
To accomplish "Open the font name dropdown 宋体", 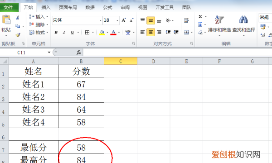I will click(101, 20).
